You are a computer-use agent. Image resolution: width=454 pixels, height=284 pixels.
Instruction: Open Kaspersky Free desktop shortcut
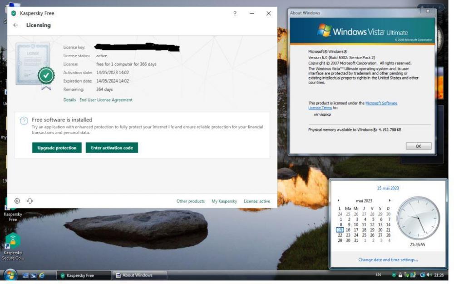click(13, 209)
